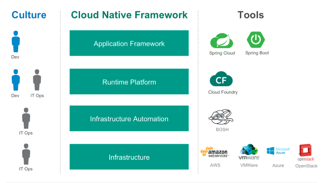This screenshot has width=323, height=183.
Task: Select the Microsoft Azure logo
Action: click(278, 151)
